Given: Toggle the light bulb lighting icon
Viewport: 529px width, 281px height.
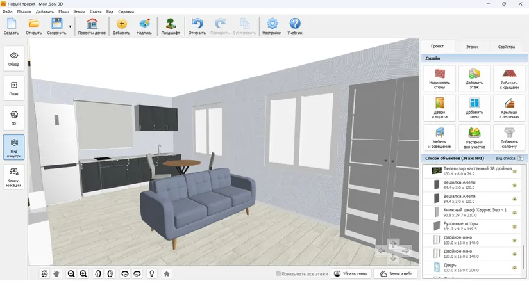Looking at the screenshot, I should pos(152,274).
